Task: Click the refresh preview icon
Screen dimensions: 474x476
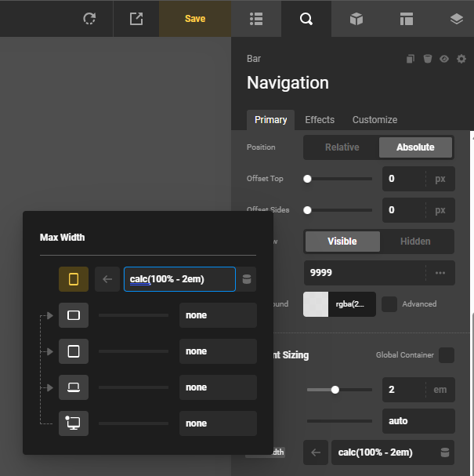Action: pyautogui.click(x=89, y=19)
